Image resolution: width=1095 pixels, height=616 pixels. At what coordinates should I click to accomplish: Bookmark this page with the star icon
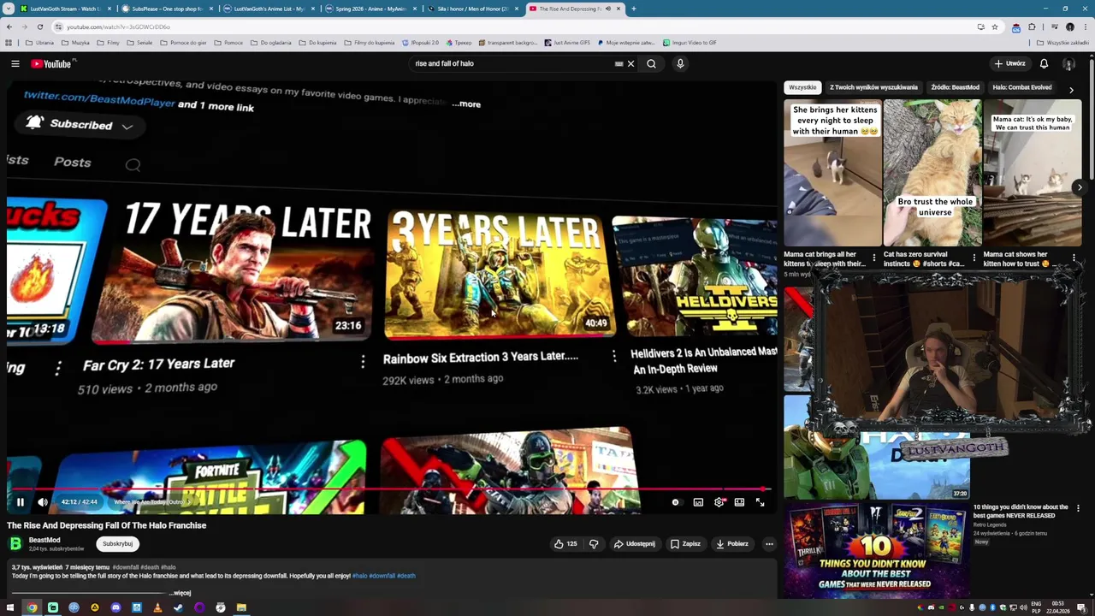pyautogui.click(x=995, y=27)
